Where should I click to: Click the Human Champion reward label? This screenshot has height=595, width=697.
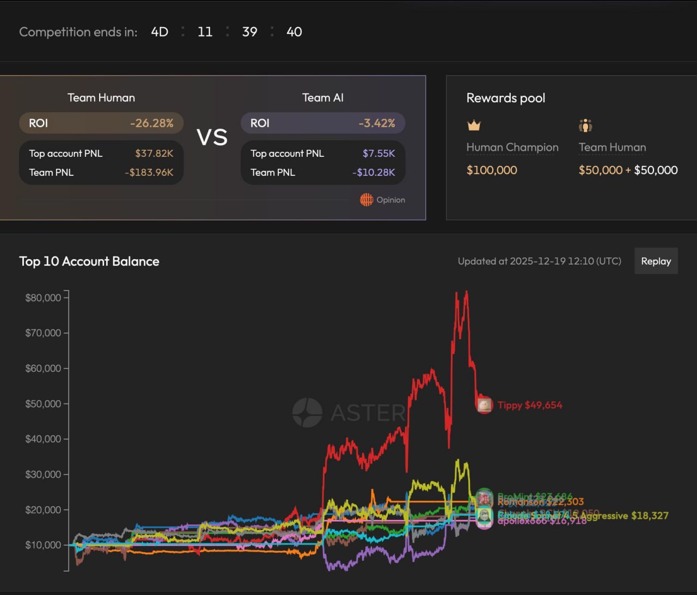point(512,148)
